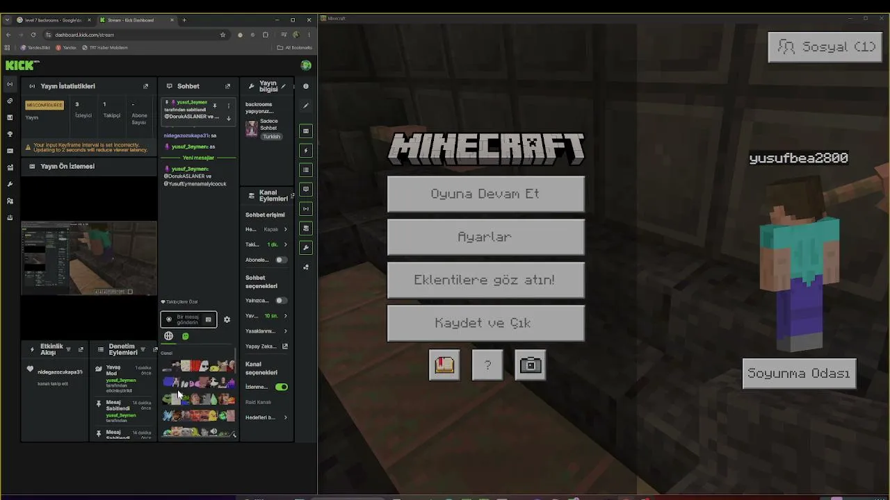Click the Turkish language tag
This screenshot has height=500, width=890.
click(271, 137)
